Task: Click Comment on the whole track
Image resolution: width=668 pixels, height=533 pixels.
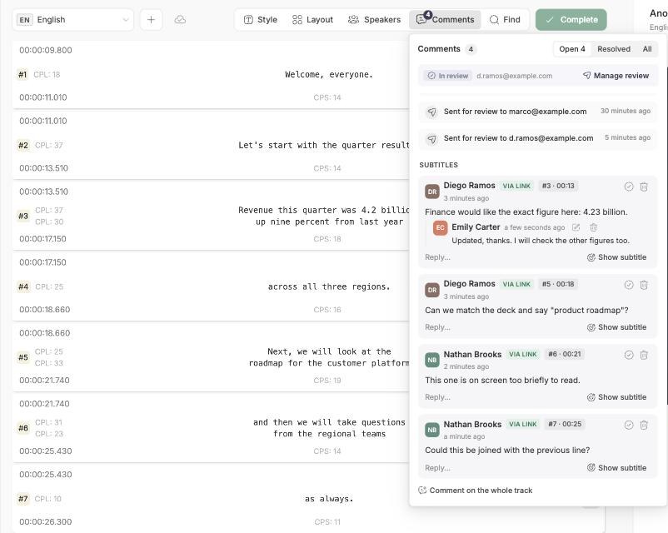Action: tap(476, 490)
